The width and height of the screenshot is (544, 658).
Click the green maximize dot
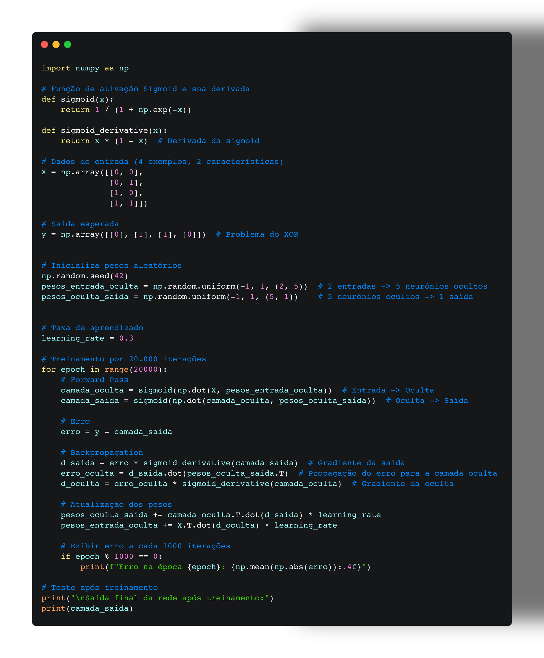(x=68, y=44)
